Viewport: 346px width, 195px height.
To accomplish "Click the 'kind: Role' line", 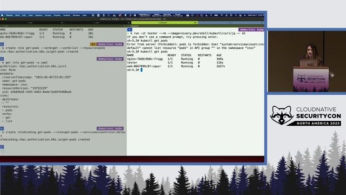I will click(x=8, y=70).
